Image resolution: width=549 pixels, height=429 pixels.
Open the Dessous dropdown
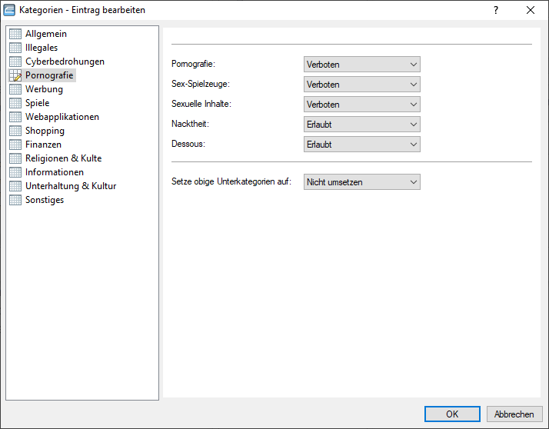pos(361,145)
